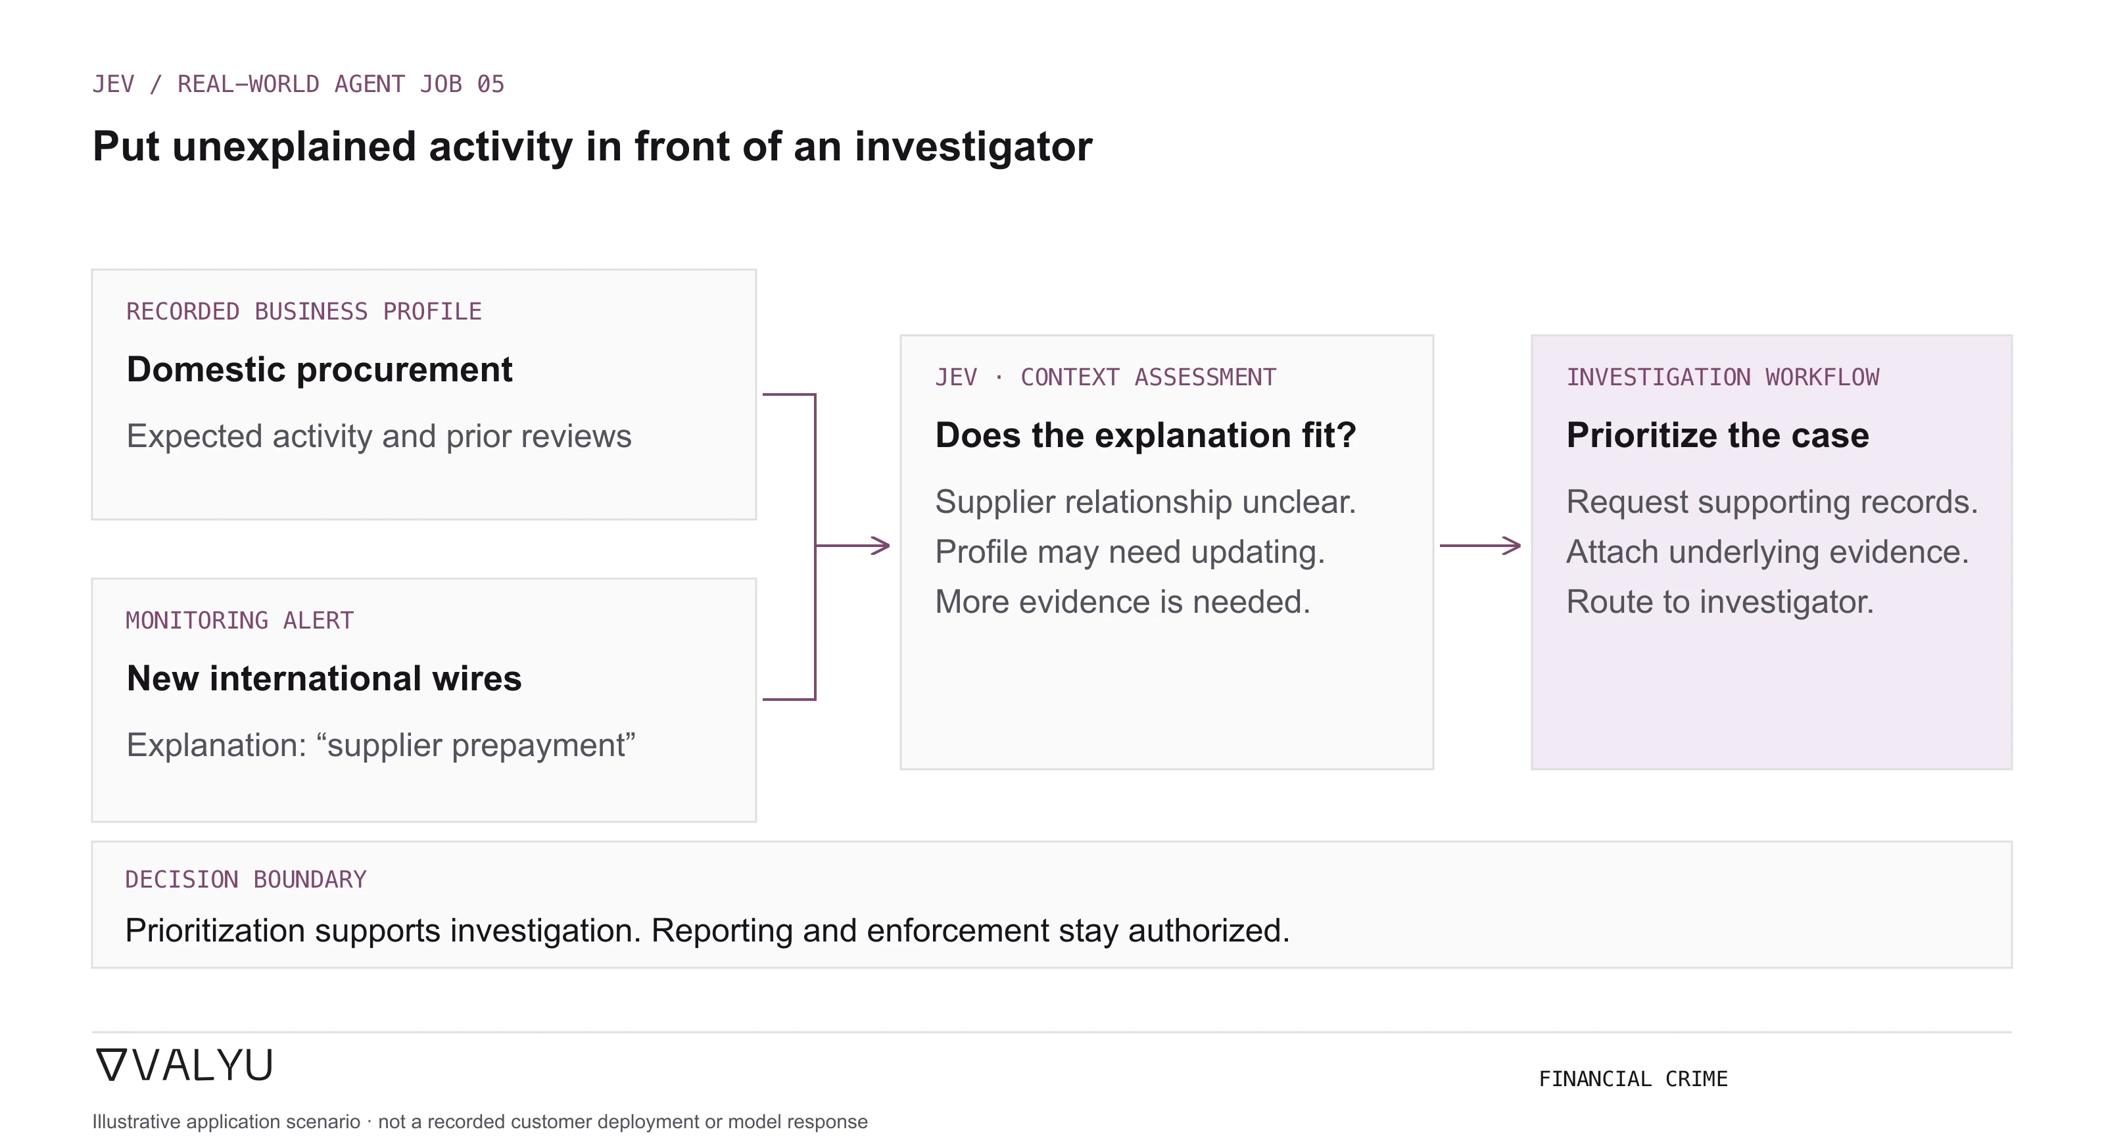Click 'Attach underlying evidence.' line
Viewport: 2104px width, 1144px height.
[1768, 552]
